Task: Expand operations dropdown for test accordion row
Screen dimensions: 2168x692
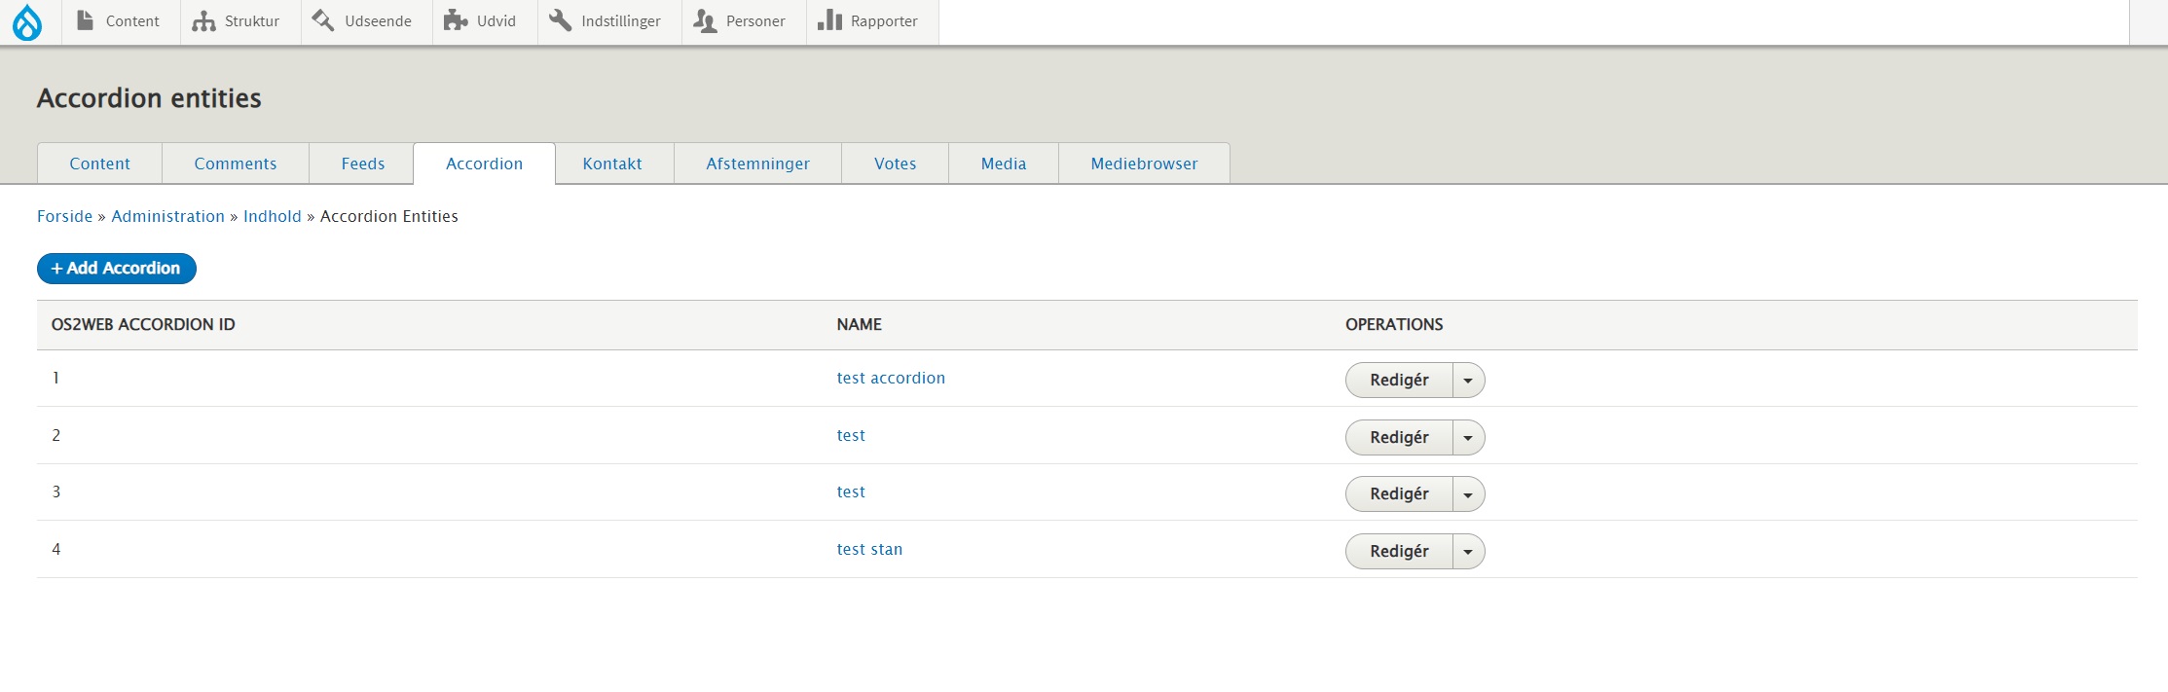Action: pos(1468,381)
